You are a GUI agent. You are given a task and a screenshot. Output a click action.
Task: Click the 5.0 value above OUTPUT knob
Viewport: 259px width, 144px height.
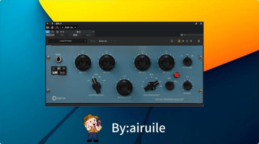(x=187, y=77)
